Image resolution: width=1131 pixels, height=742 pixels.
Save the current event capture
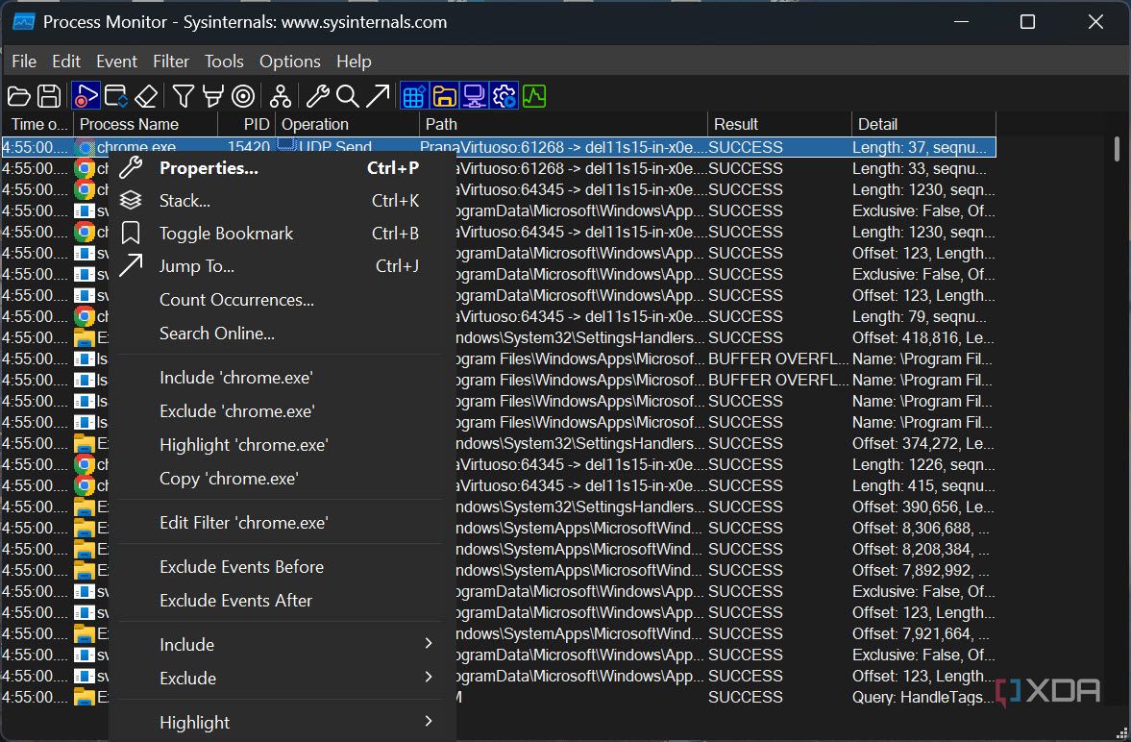point(48,95)
